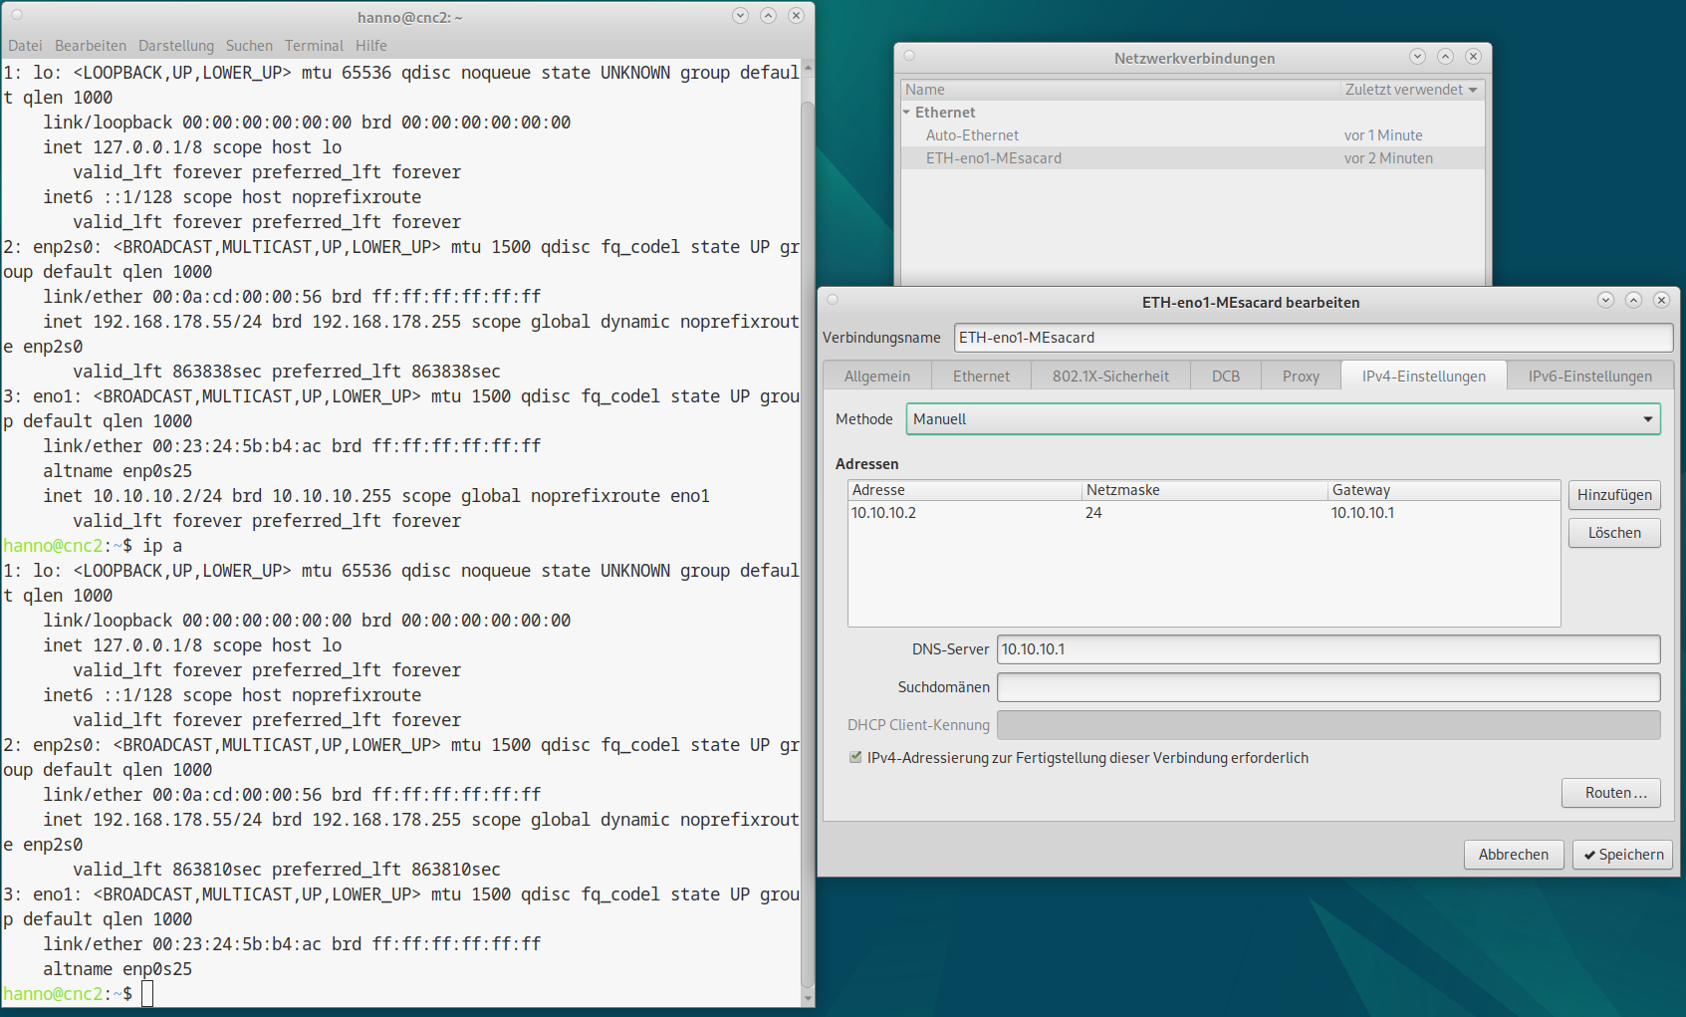
Task: Click the terminal prompt at the cursor
Action: click(147, 993)
